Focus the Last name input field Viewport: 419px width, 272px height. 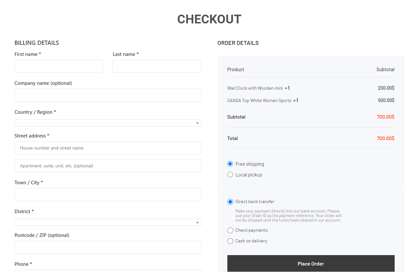(157, 66)
